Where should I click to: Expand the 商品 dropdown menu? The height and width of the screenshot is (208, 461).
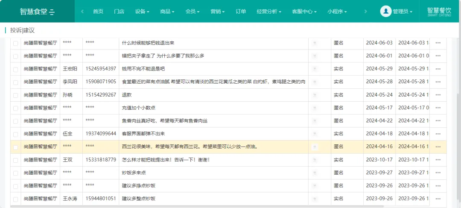[167, 12]
